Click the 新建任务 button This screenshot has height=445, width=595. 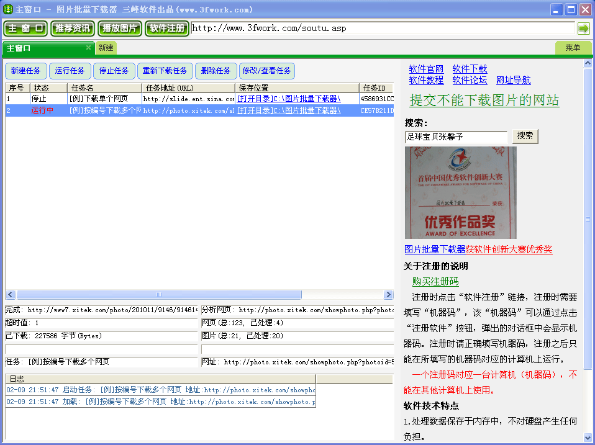tap(26, 71)
